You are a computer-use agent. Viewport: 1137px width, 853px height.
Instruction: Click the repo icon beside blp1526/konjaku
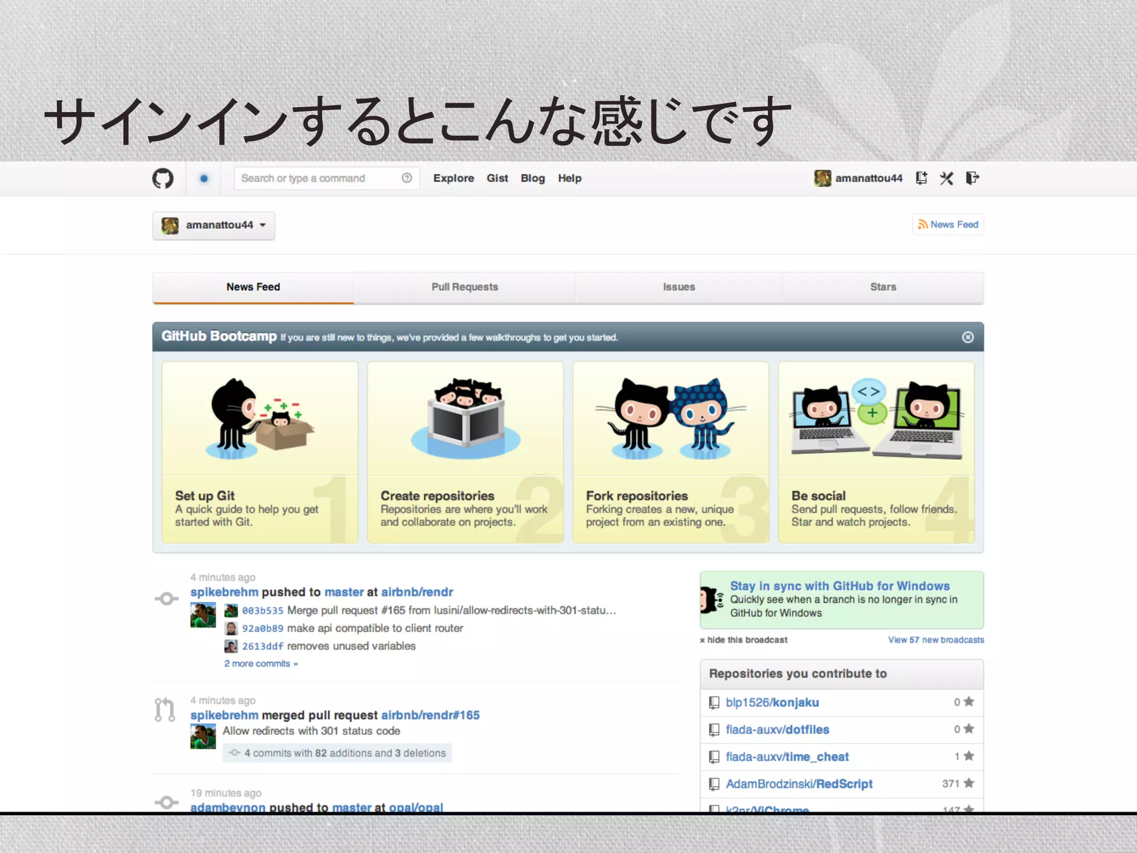714,703
